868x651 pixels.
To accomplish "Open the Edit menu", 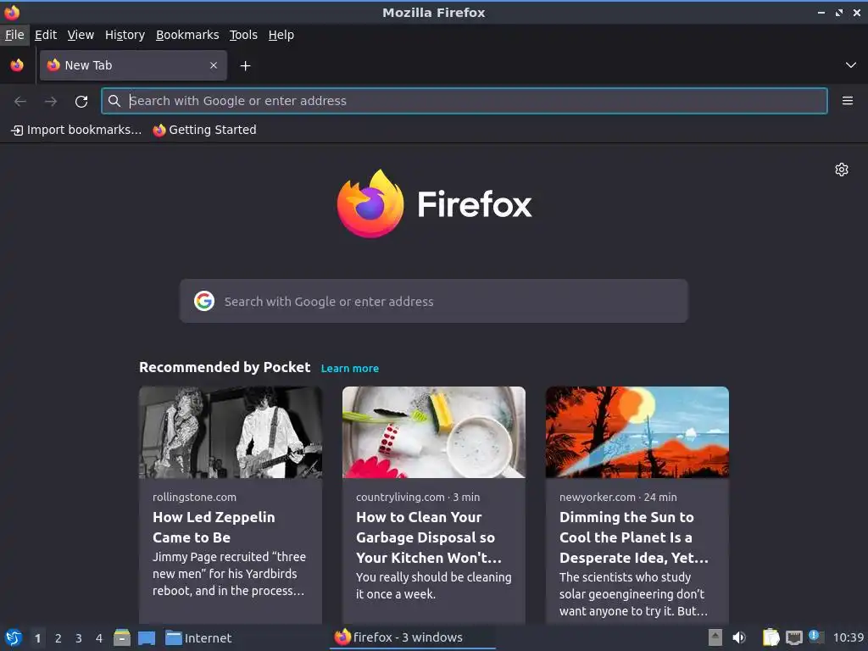I will pyautogui.click(x=46, y=35).
